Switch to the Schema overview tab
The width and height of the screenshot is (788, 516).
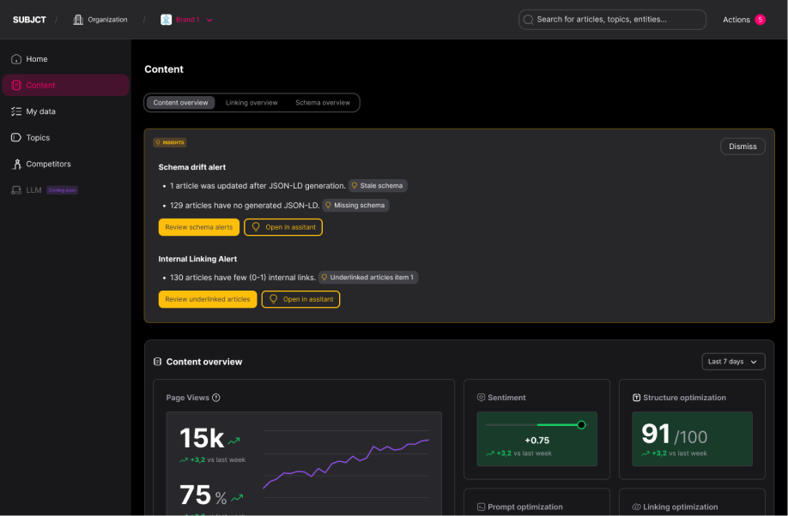(x=323, y=102)
